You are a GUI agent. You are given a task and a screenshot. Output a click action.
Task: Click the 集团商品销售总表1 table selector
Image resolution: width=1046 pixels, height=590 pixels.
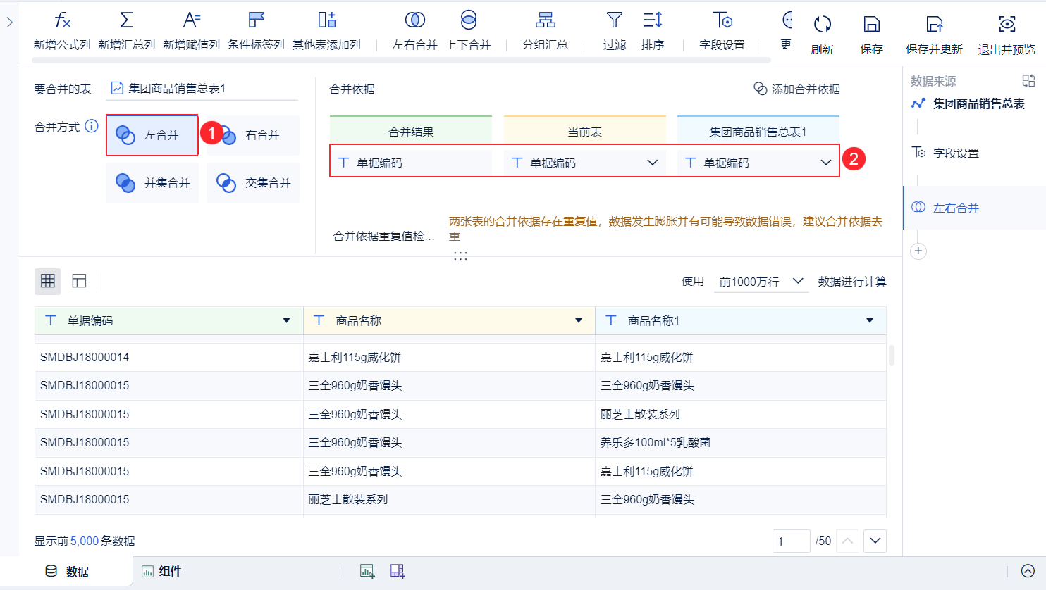click(203, 88)
